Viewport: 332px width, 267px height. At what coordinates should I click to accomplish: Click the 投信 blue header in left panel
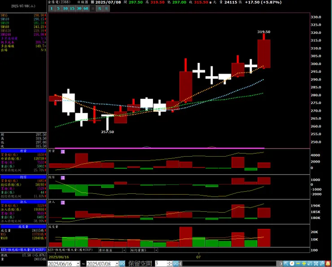point(23,177)
